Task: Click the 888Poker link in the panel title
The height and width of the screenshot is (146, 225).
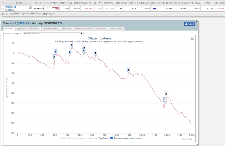Action: pyautogui.click(x=24, y=23)
